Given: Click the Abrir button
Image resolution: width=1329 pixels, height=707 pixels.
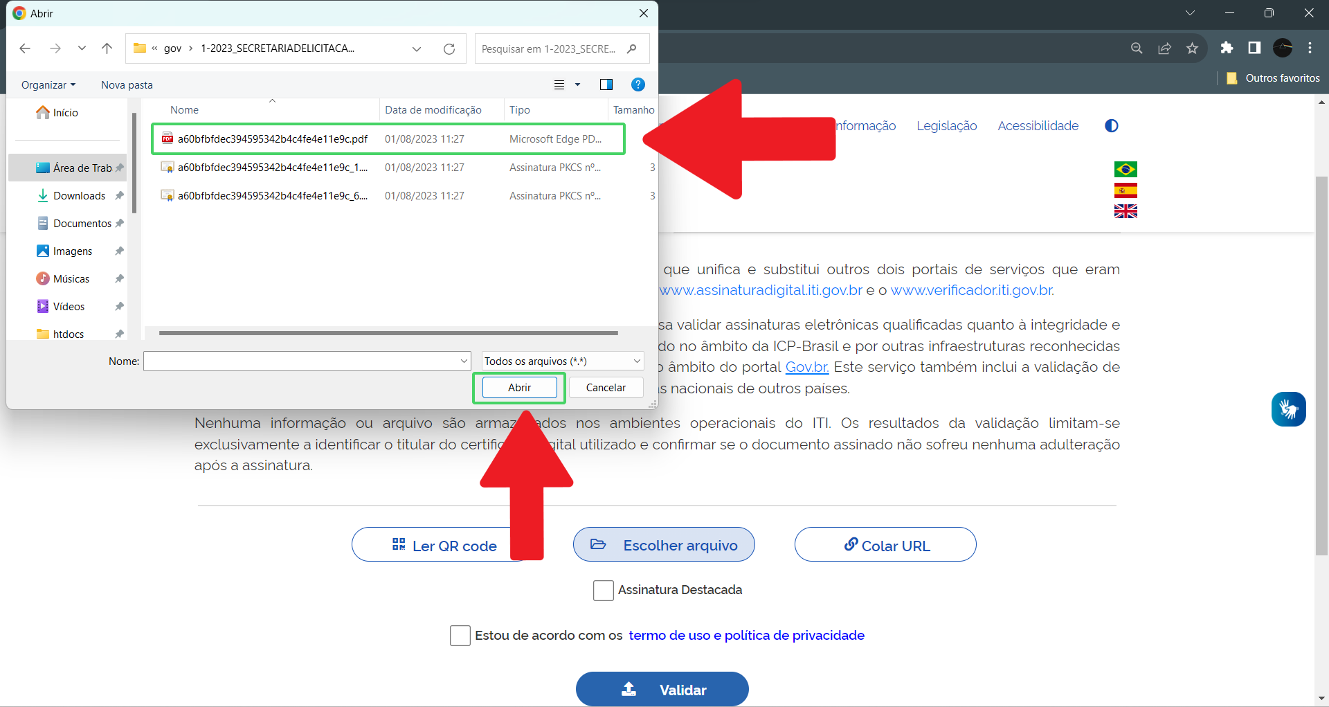Looking at the screenshot, I should click(519, 388).
